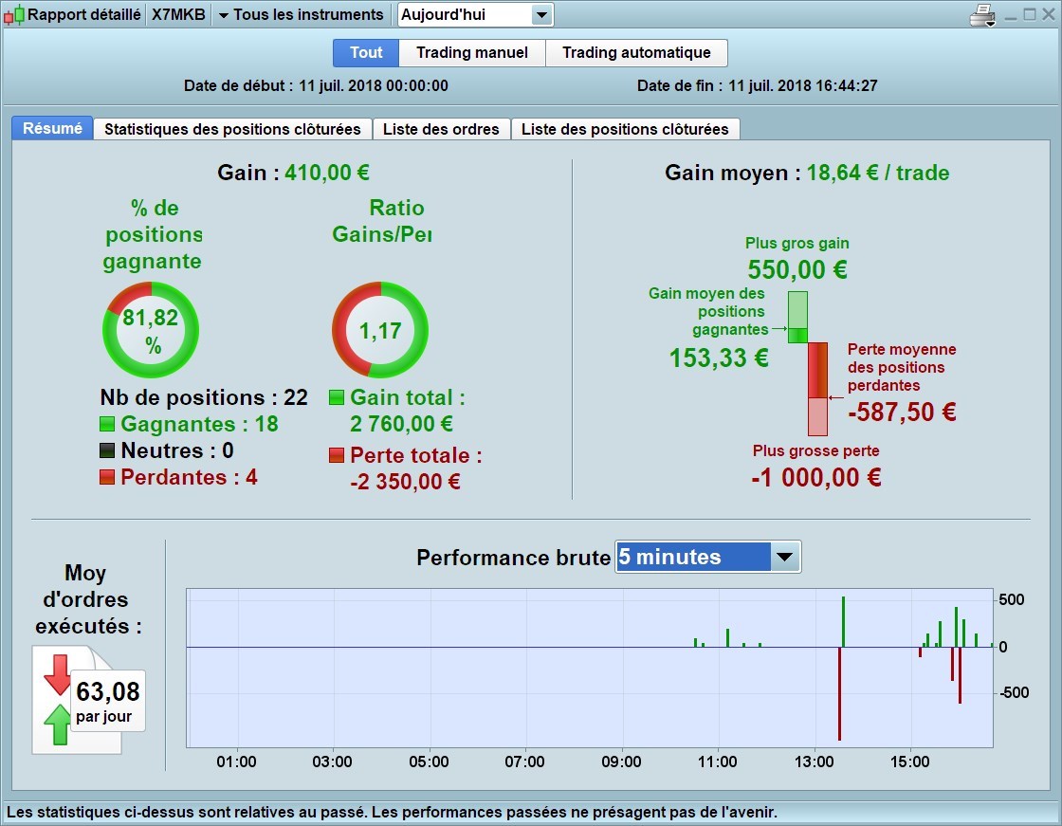Click the 11:00 time axis label
This screenshot has height=826, width=1062.
tap(717, 762)
